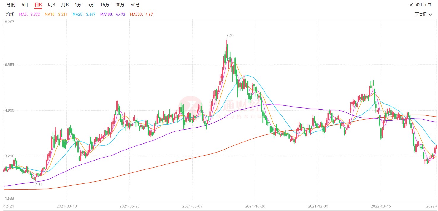Choose the 1分 interval tab
438x211 pixels.
[78, 5]
